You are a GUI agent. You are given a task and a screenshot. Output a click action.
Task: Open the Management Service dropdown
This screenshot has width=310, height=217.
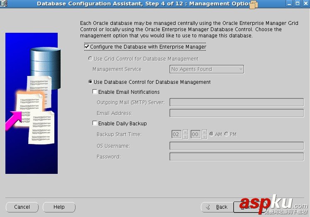point(207,69)
